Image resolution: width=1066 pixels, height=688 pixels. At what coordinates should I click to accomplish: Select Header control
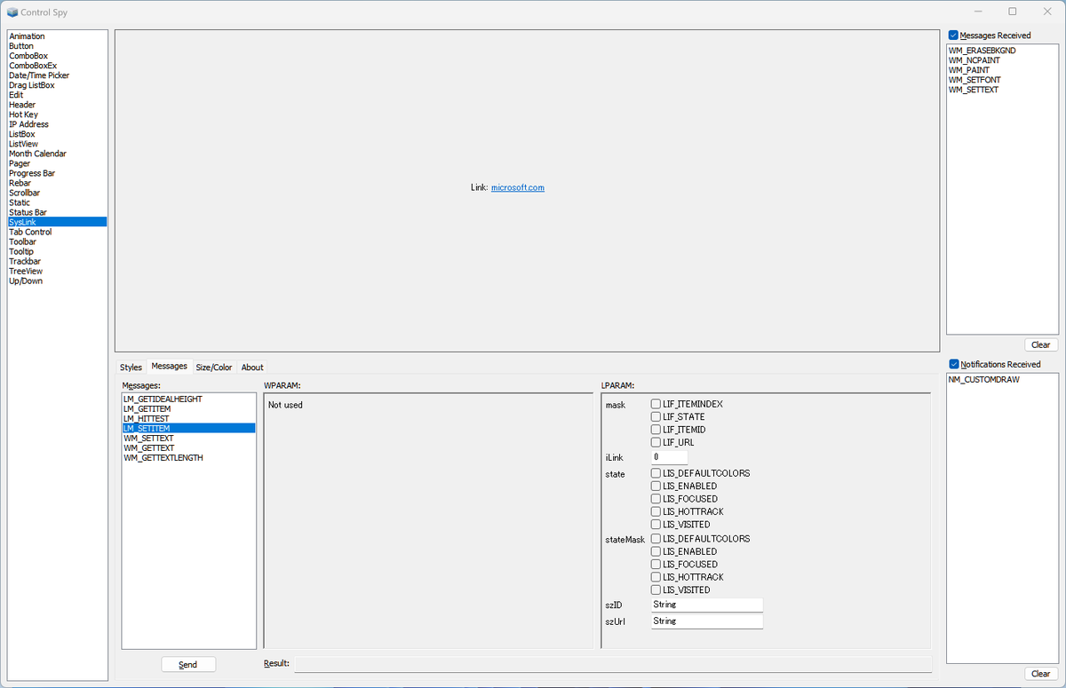[x=58, y=105]
